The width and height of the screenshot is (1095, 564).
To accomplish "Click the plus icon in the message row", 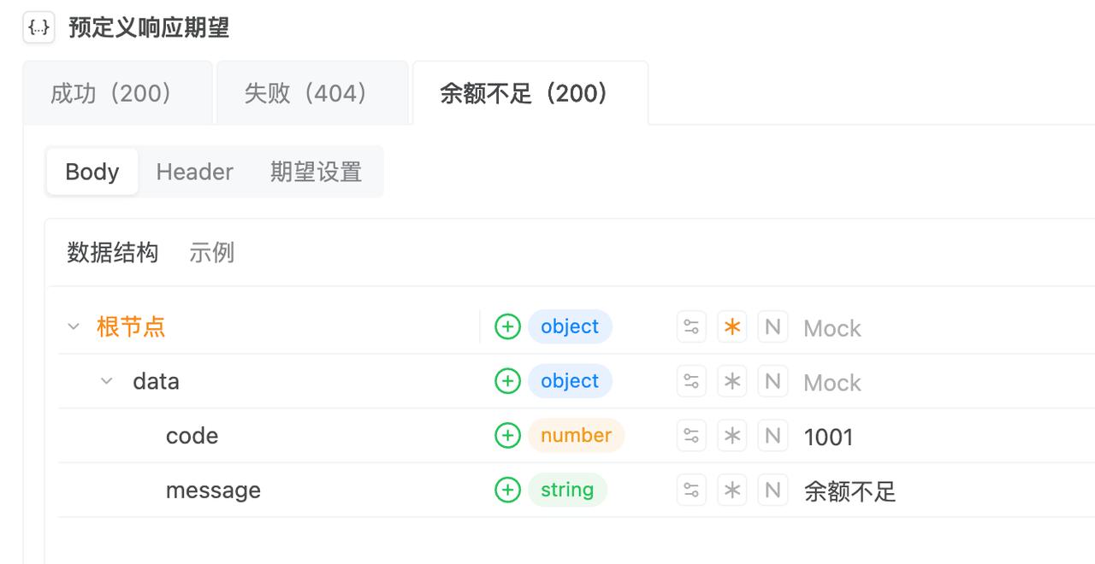I will (x=507, y=491).
